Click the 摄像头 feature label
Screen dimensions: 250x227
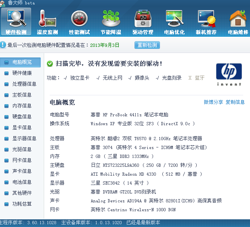[x=142, y=78]
